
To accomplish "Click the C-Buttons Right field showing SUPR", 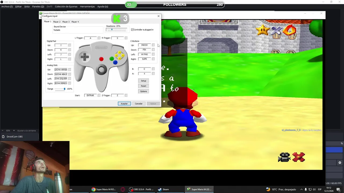I will tap(144, 59).
